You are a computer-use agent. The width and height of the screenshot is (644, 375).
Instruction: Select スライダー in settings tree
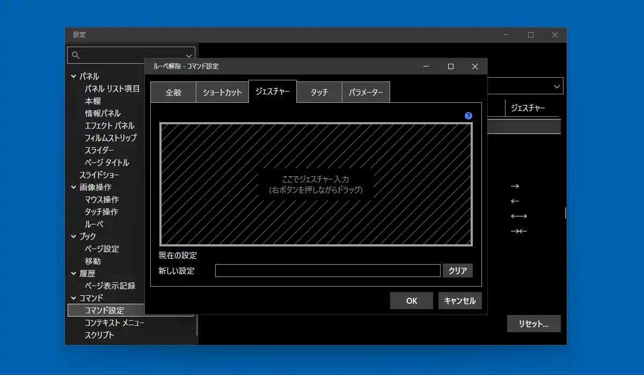point(99,151)
